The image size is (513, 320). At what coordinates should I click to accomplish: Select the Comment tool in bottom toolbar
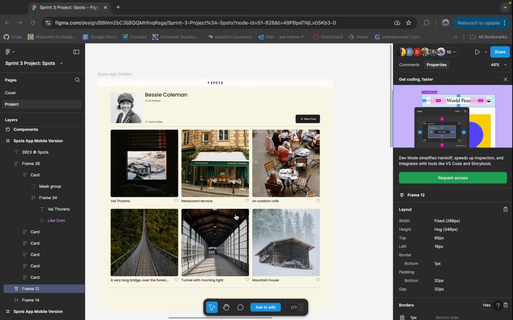tap(240, 307)
